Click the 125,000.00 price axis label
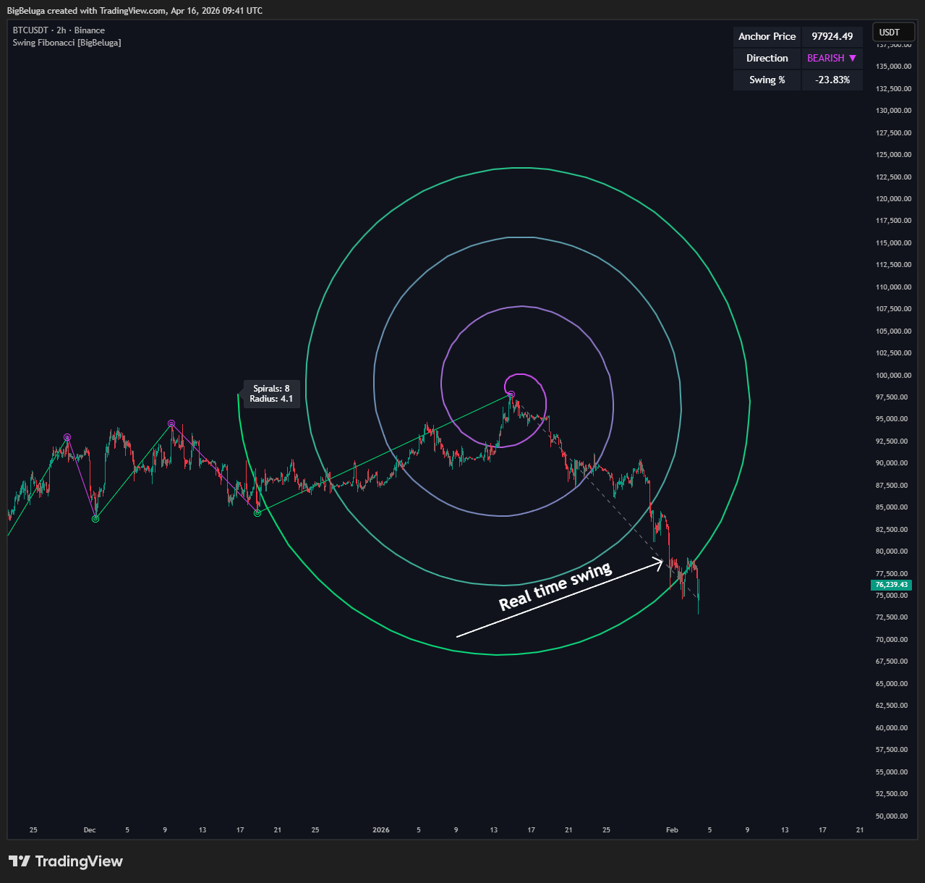 893,155
